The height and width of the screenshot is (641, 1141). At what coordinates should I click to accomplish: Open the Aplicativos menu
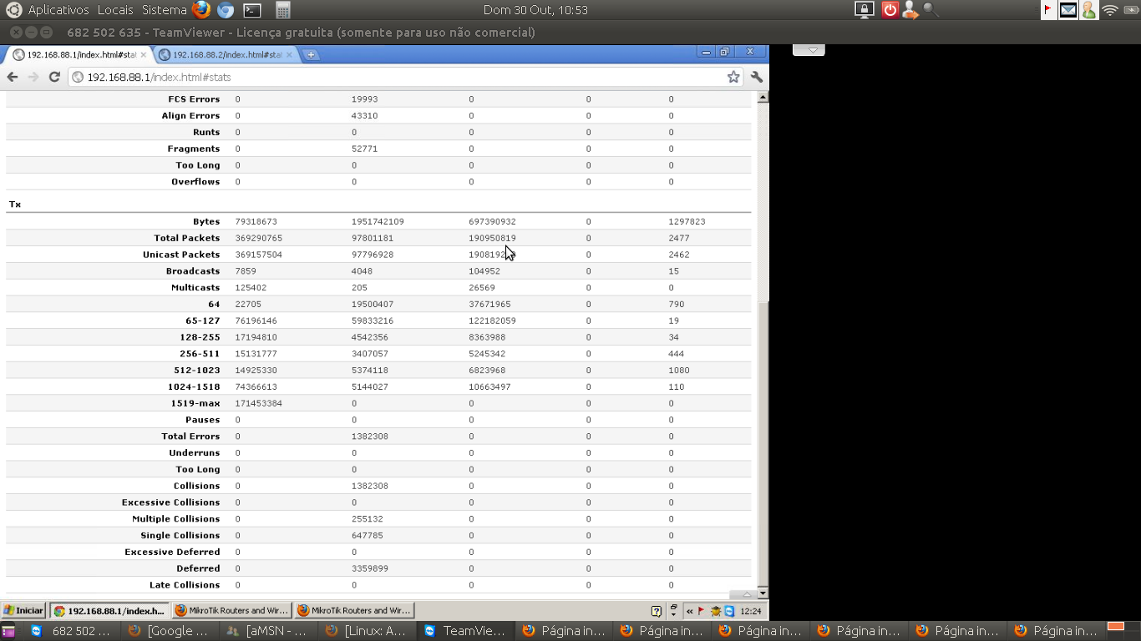point(58,10)
